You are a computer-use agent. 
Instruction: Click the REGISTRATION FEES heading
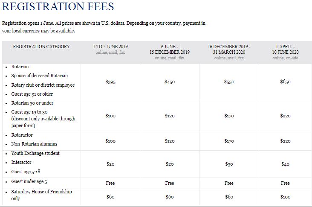click(58, 7)
